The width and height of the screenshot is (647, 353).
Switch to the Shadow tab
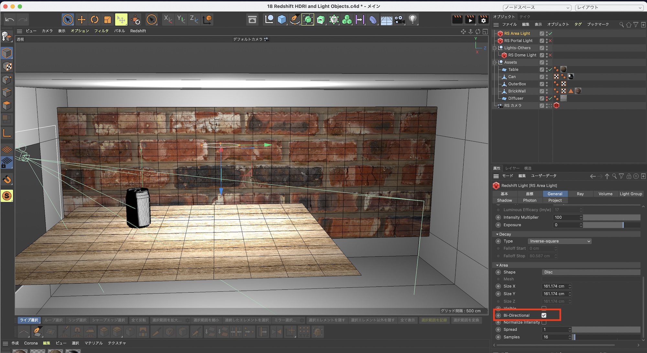504,200
